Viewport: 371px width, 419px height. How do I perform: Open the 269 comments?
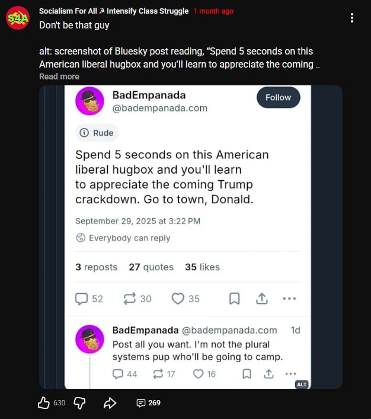click(148, 403)
